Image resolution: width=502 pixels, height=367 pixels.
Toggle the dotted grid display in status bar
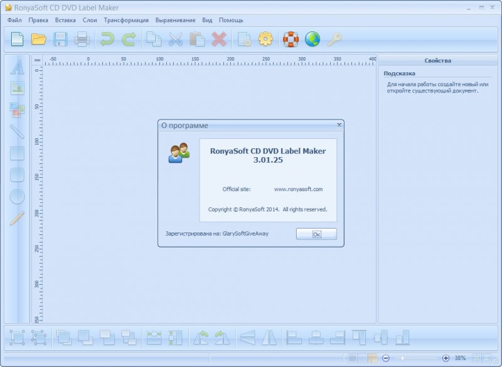(363, 358)
